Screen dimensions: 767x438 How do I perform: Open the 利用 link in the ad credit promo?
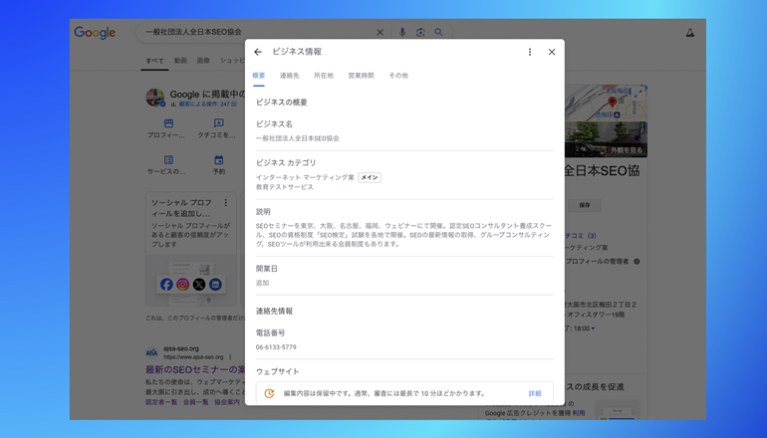[x=579, y=413]
